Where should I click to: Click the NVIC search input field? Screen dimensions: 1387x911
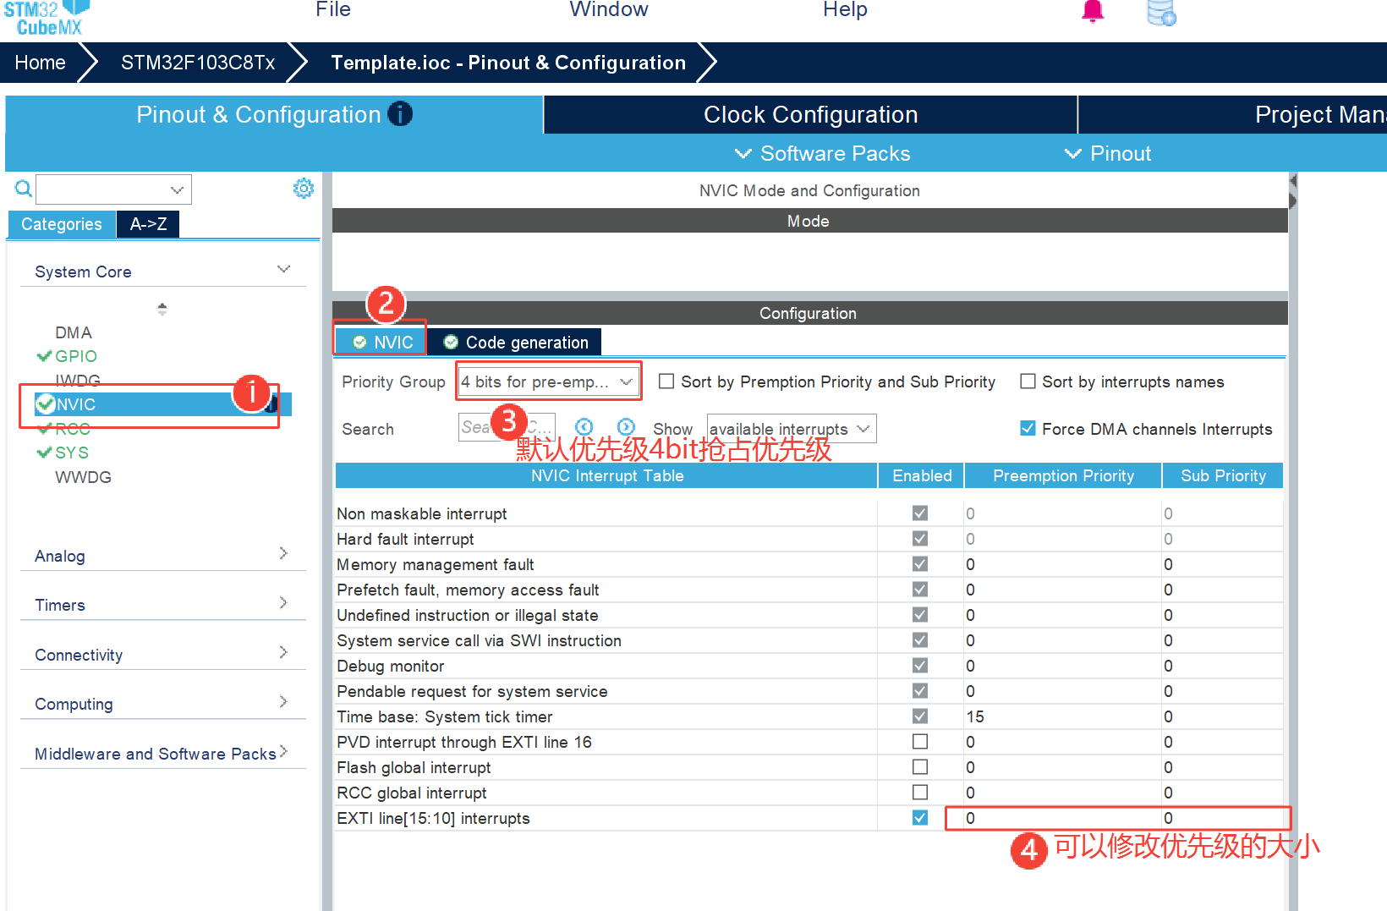[507, 428]
